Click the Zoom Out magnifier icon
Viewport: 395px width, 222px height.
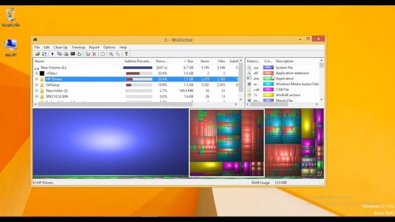tap(118, 54)
